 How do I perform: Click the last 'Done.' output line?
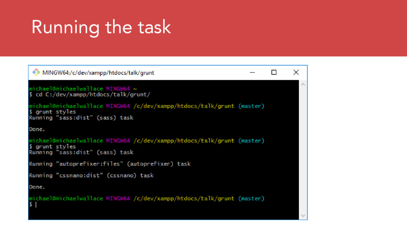(x=37, y=187)
